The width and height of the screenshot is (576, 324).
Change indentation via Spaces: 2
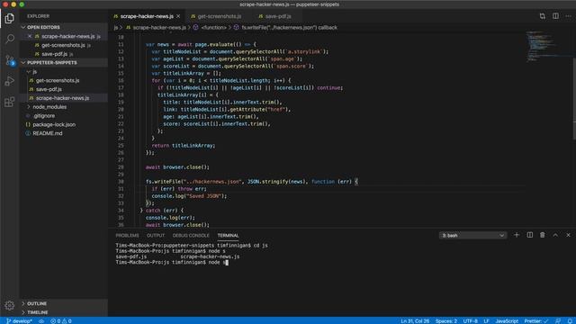tap(446, 321)
